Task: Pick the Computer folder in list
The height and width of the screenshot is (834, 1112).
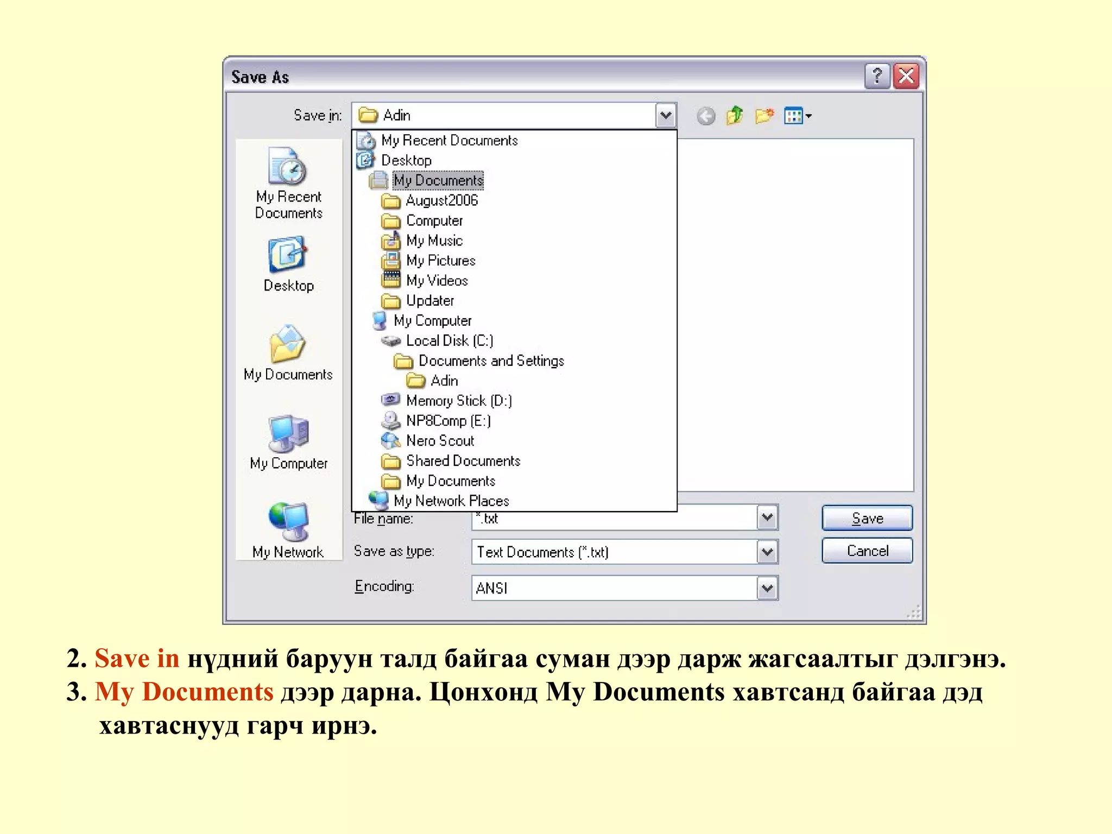Action: pos(422,220)
